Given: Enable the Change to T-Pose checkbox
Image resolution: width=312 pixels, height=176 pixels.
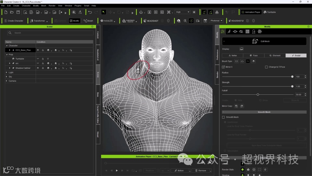Looking at the screenshot, I should pos(266,67).
